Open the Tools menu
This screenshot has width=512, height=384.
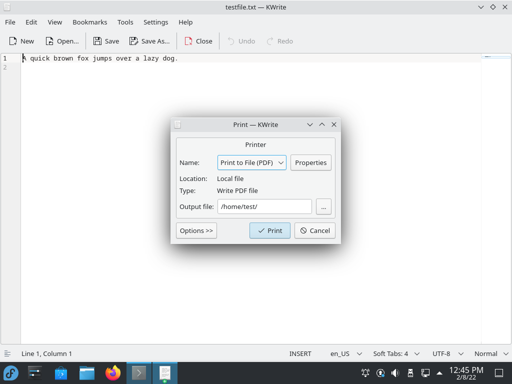[125, 22]
